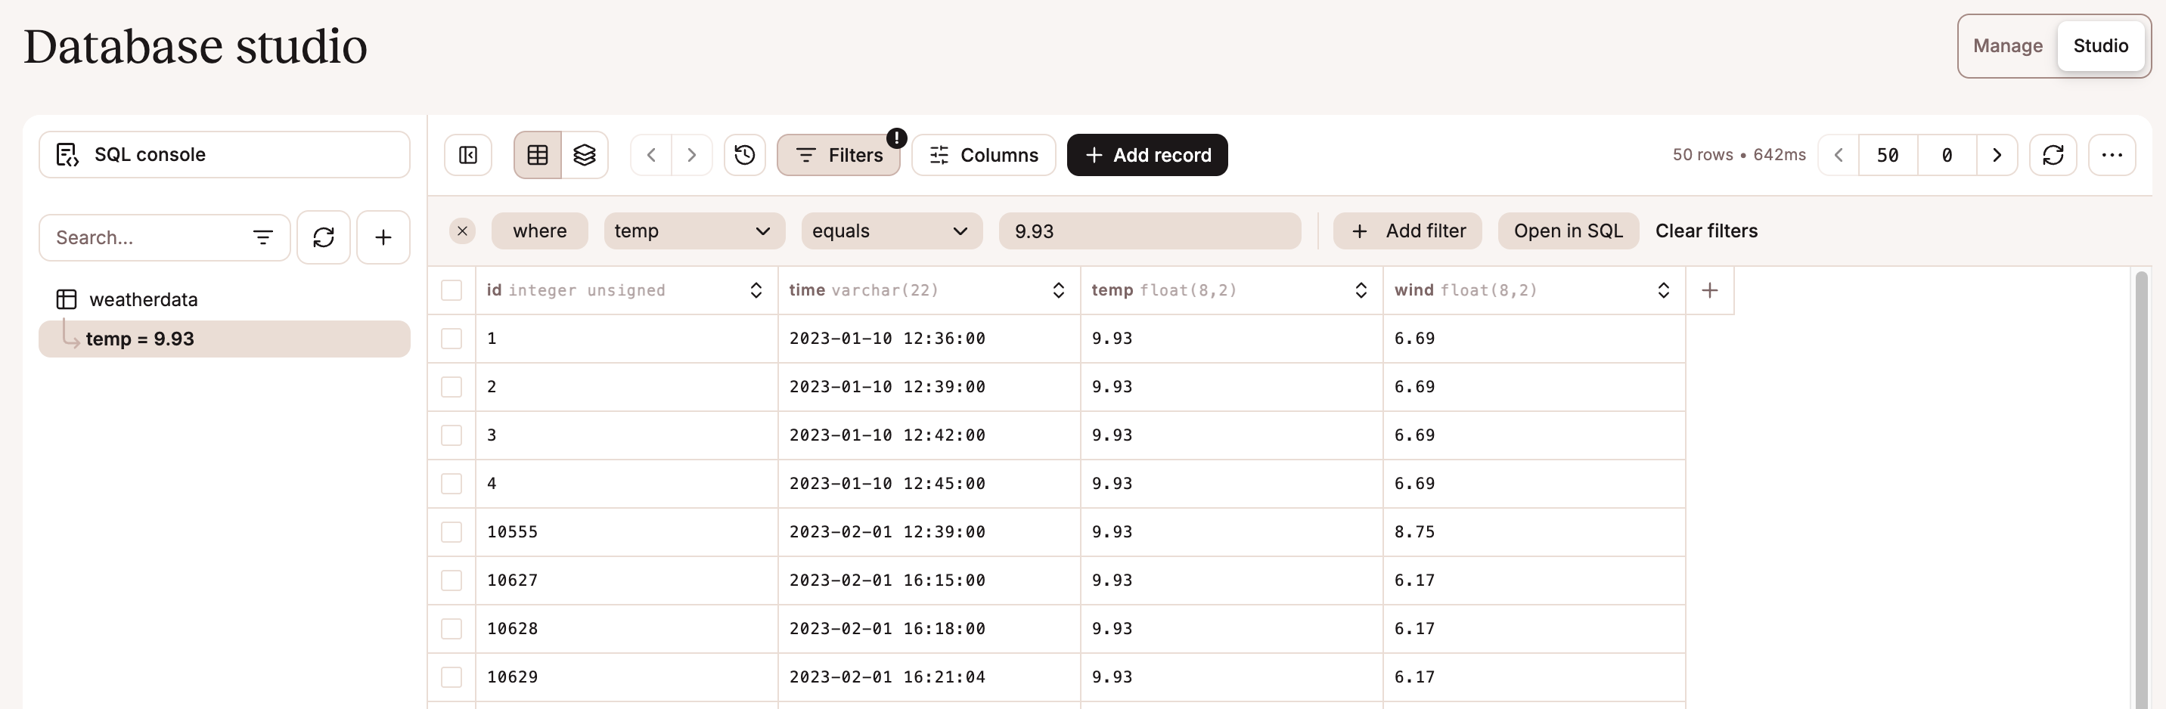Switch to the stacked layers view
Screen dimensions: 2166x709
586,154
